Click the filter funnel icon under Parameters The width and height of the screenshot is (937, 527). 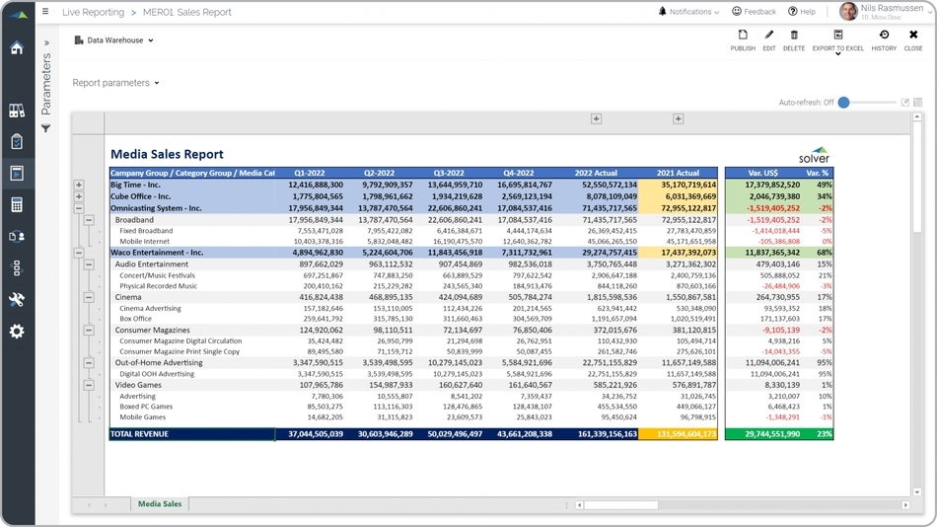click(45, 129)
